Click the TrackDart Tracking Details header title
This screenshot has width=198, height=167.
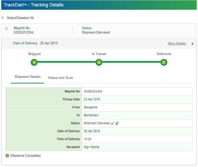tap(34, 5)
